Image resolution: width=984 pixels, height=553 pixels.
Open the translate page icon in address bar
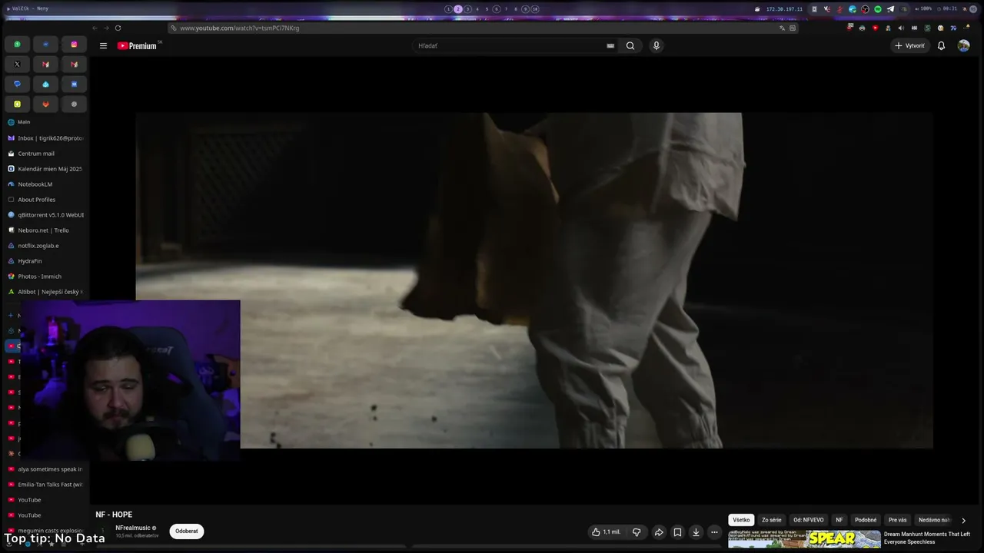782,28
